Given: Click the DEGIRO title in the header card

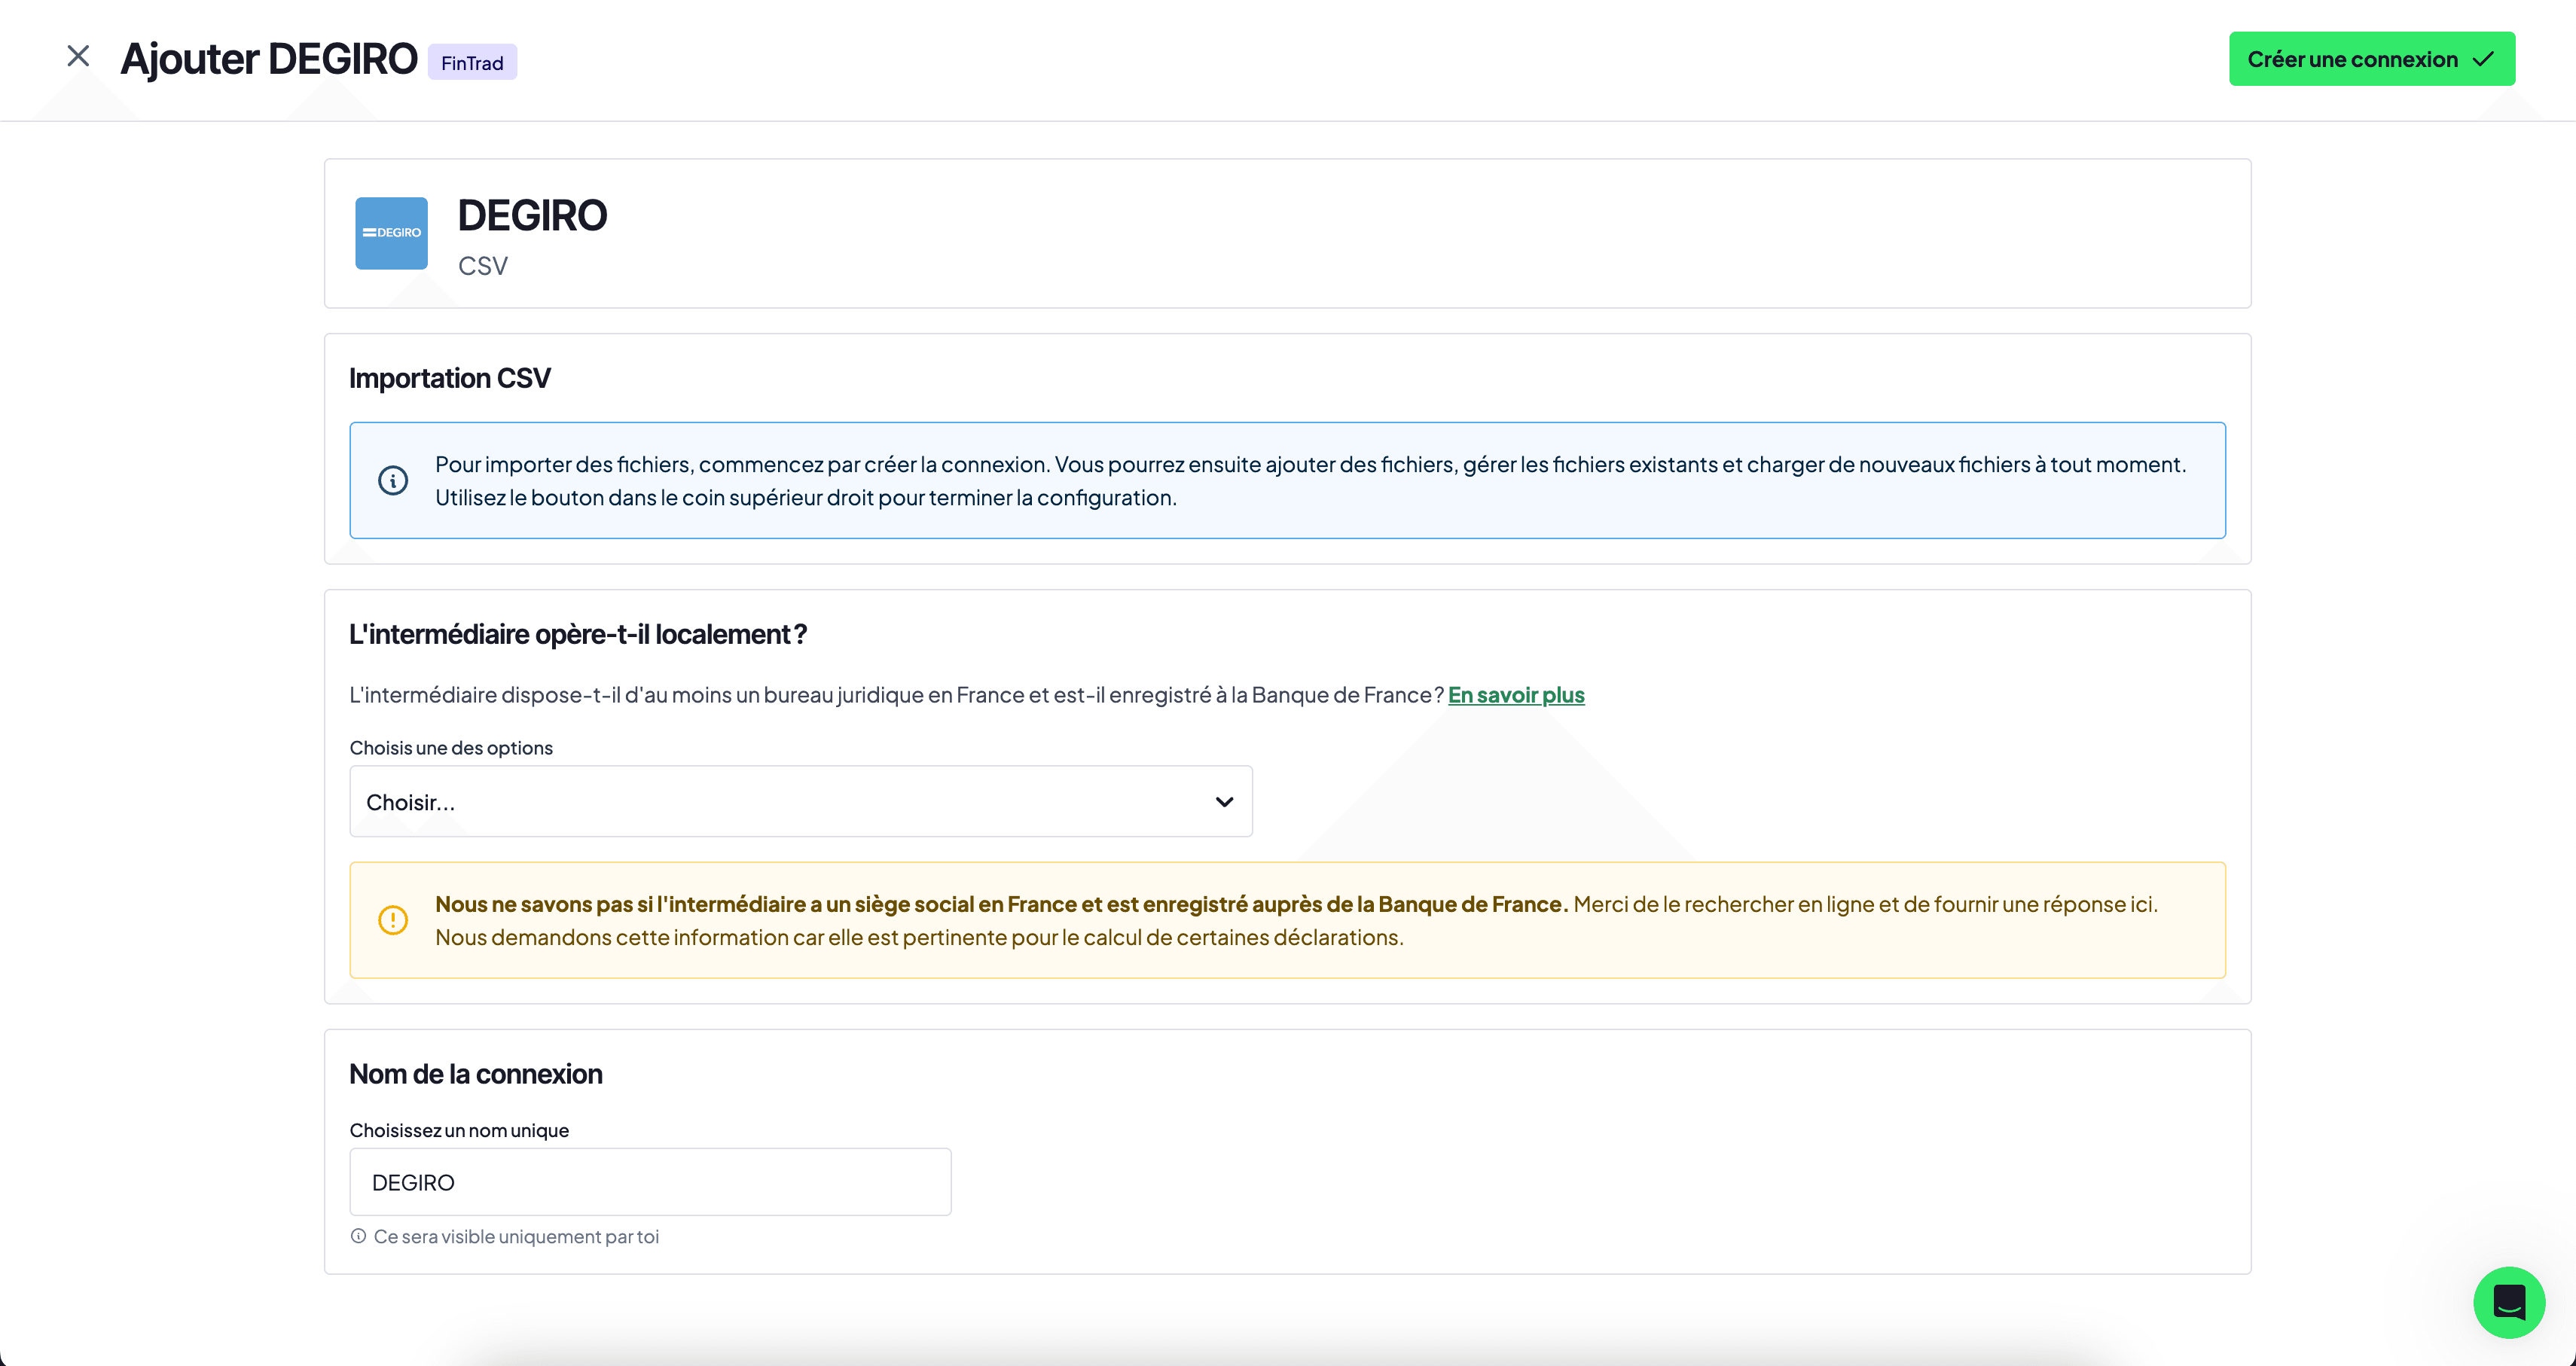Looking at the screenshot, I should pos(532,215).
